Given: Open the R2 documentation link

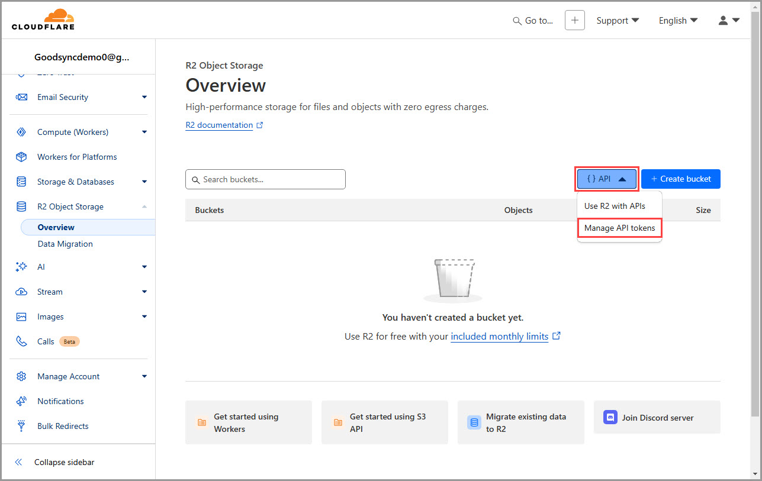Looking at the screenshot, I should coord(219,125).
